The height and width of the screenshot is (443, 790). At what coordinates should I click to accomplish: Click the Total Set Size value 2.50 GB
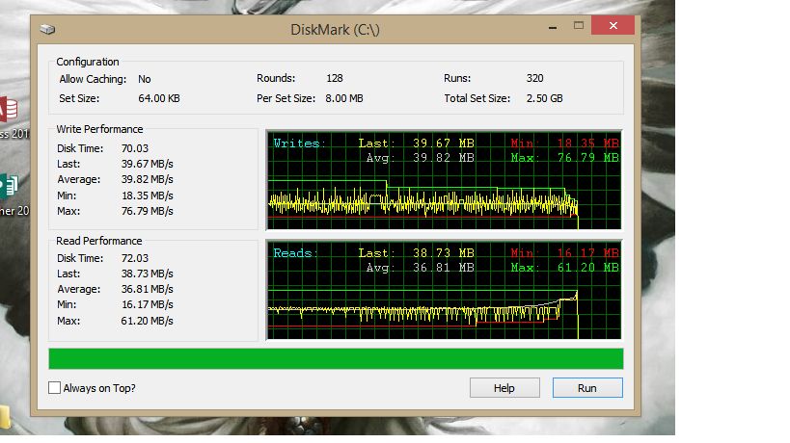click(x=545, y=98)
